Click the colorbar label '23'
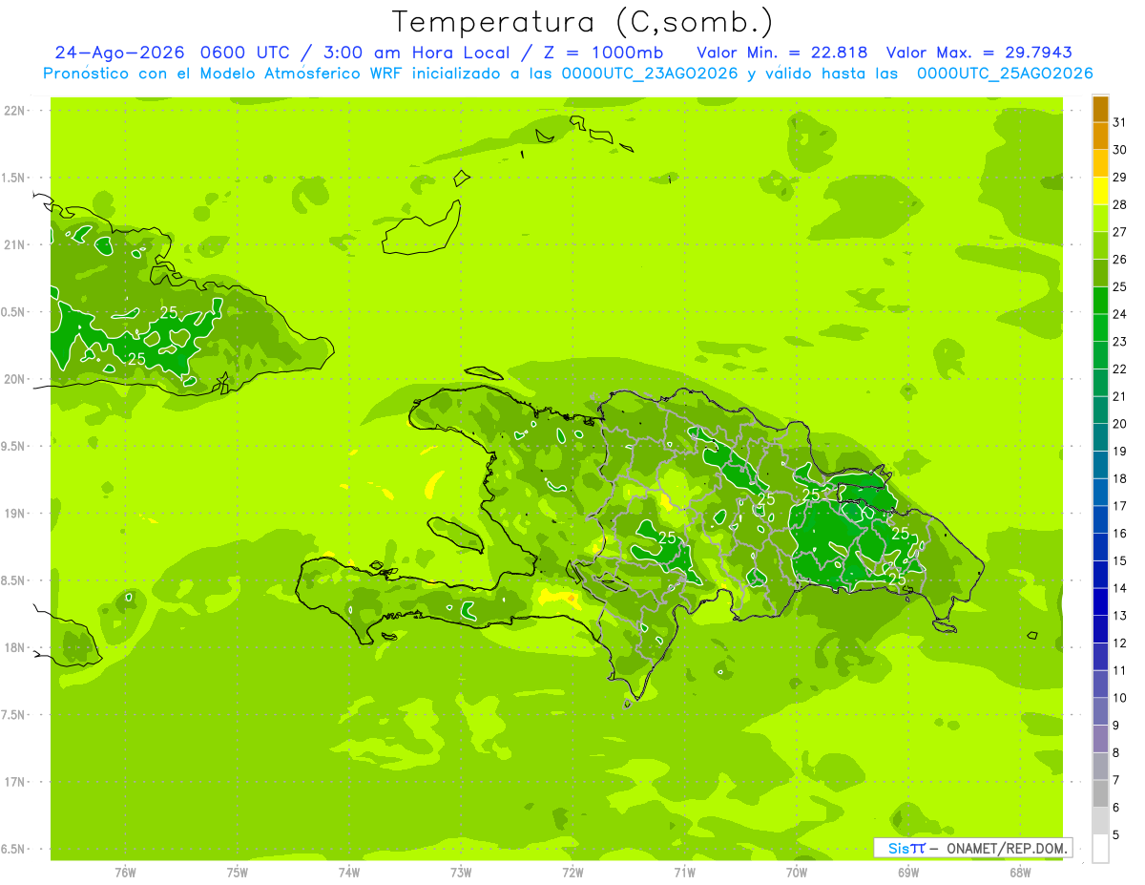Viewport: 1145px width, 885px height. coord(1120,342)
